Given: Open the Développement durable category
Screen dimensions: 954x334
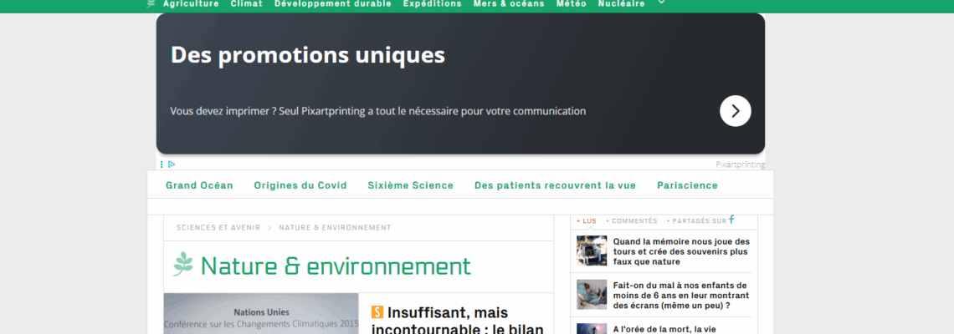Looking at the screenshot, I should [x=332, y=4].
